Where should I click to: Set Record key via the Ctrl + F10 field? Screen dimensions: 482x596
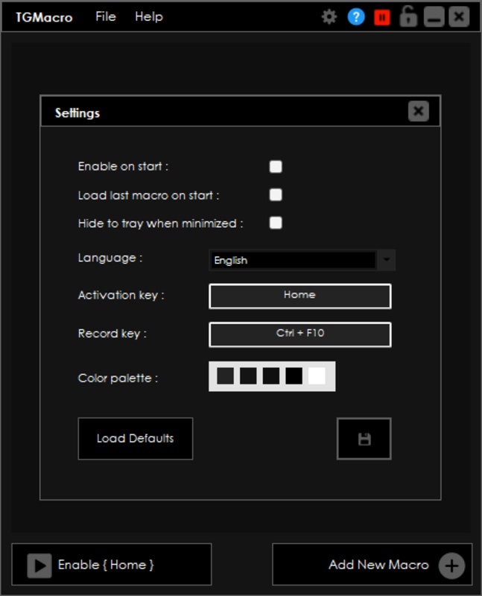pos(300,335)
